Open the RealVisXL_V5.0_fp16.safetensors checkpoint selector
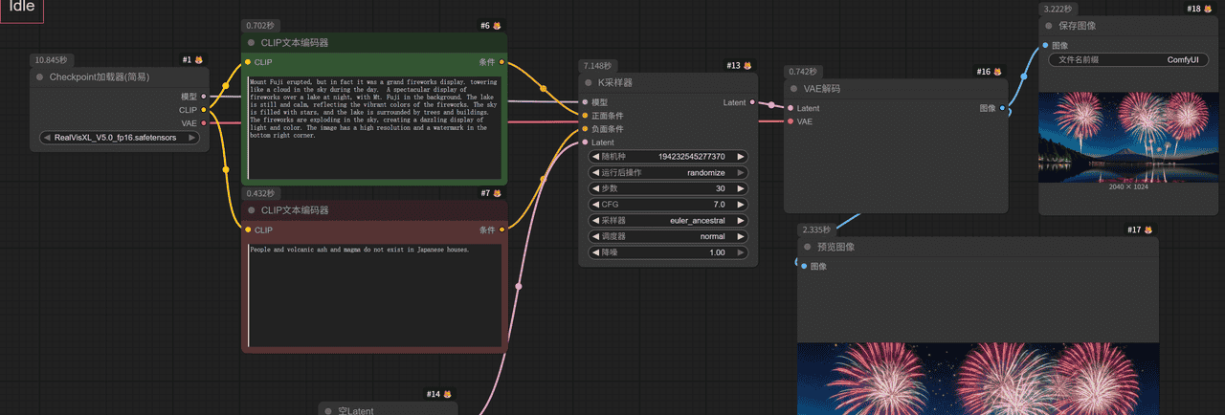This screenshot has height=415, width=1225. [122, 138]
